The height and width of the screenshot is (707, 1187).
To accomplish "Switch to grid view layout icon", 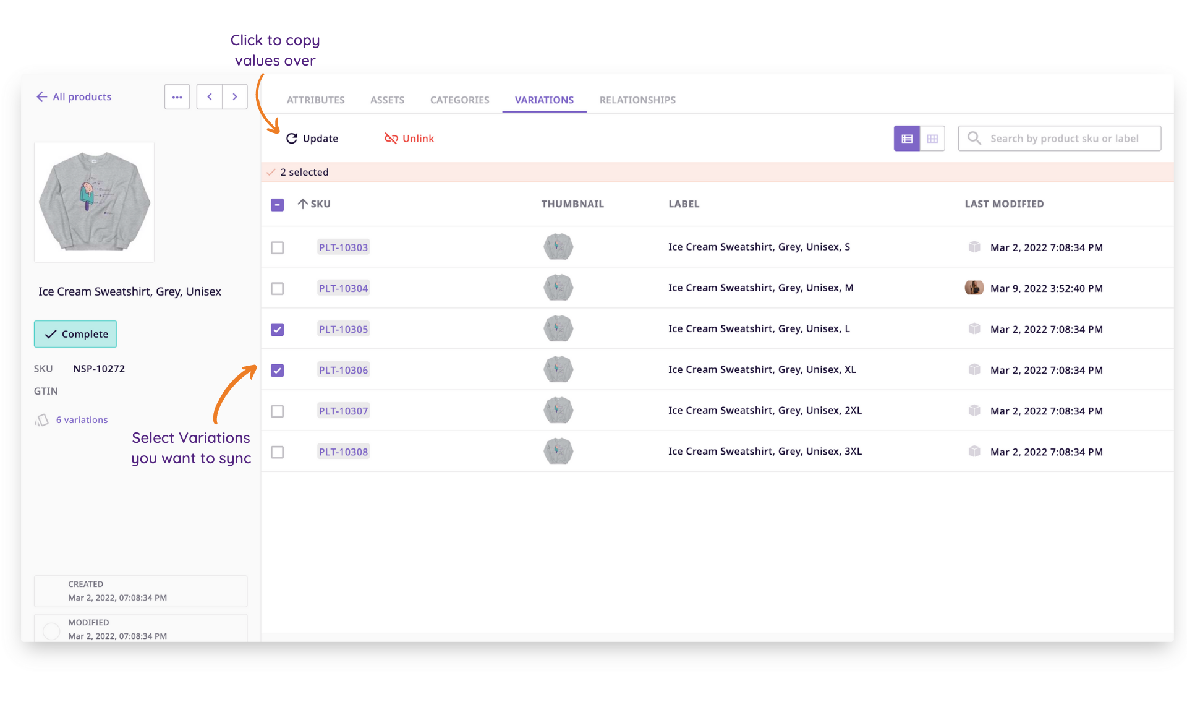I will pos(932,139).
